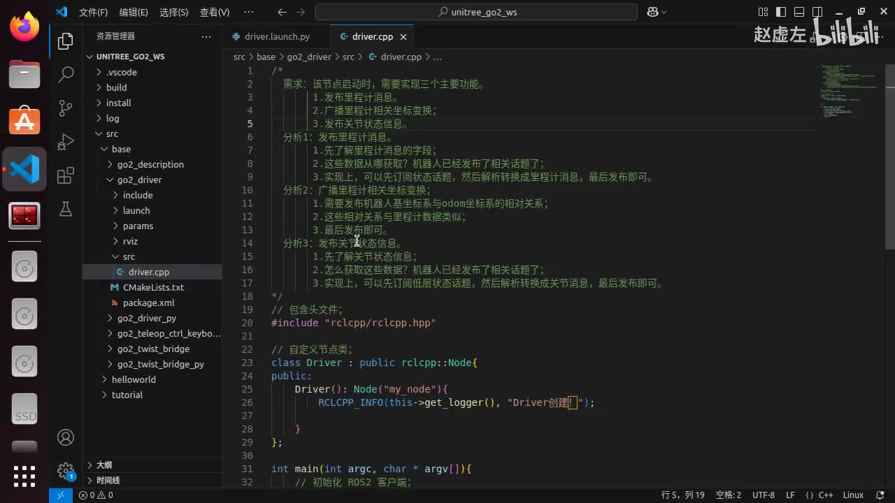Open Files app from the Ubuntu dock
Image resolution: width=895 pixels, height=503 pixels.
[24, 73]
